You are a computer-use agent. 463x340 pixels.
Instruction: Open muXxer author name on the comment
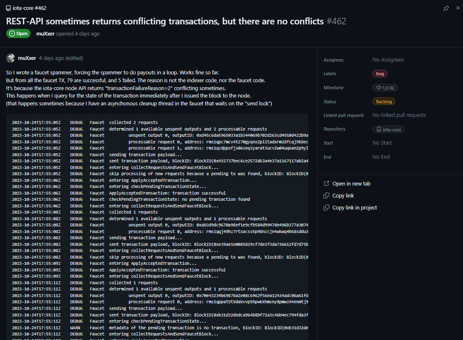27,58
